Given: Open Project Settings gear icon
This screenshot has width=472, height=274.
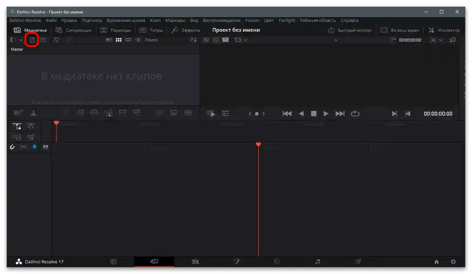Looking at the screenshot, I should pyautogui.click(x=453, y=262).
